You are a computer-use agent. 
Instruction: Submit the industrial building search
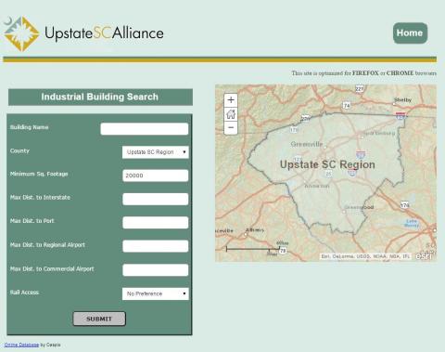click(x=99, y=319)
